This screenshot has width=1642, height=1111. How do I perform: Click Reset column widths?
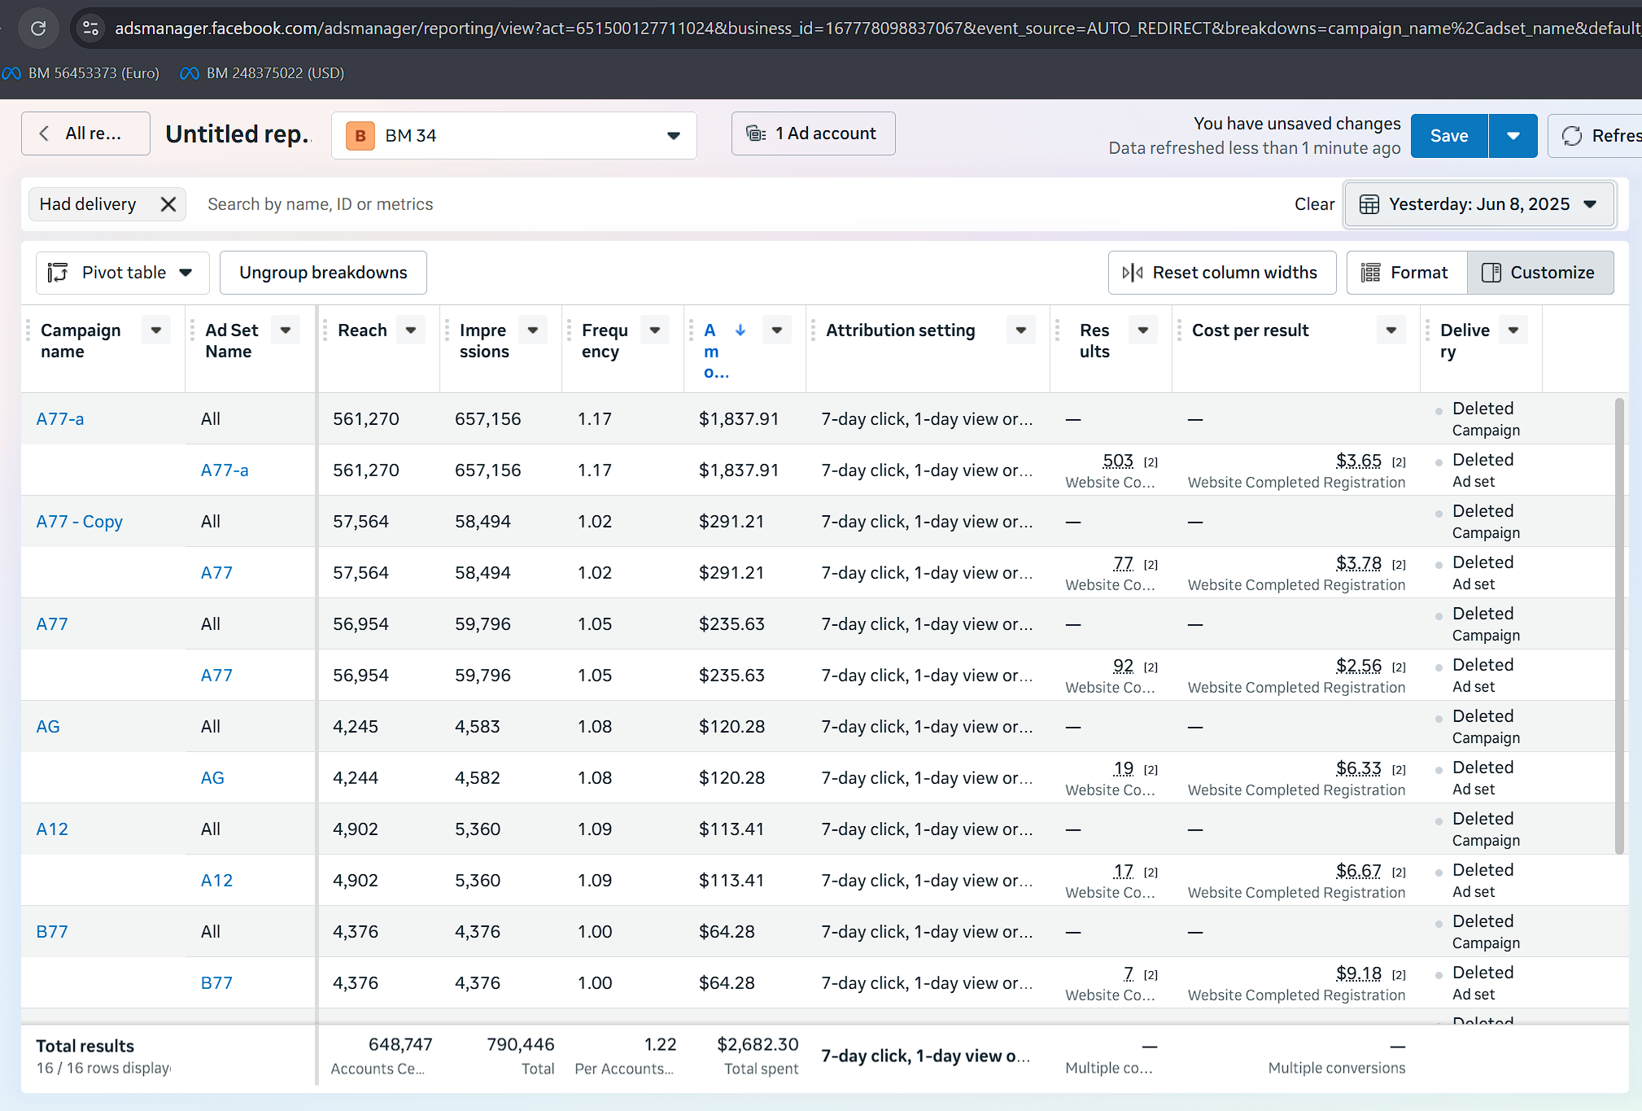point(1222,273)
